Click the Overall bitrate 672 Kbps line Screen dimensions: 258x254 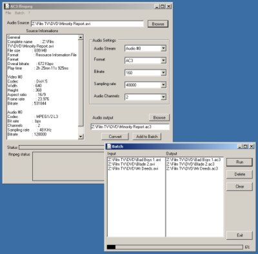click(x=30, y=64)
